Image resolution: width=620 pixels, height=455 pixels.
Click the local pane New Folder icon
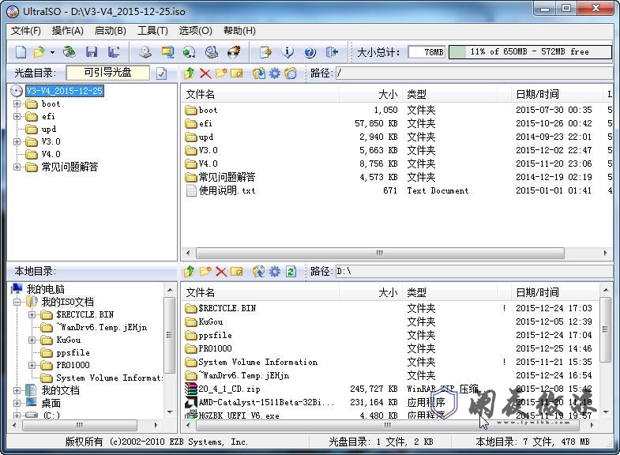tap(205, 272)
